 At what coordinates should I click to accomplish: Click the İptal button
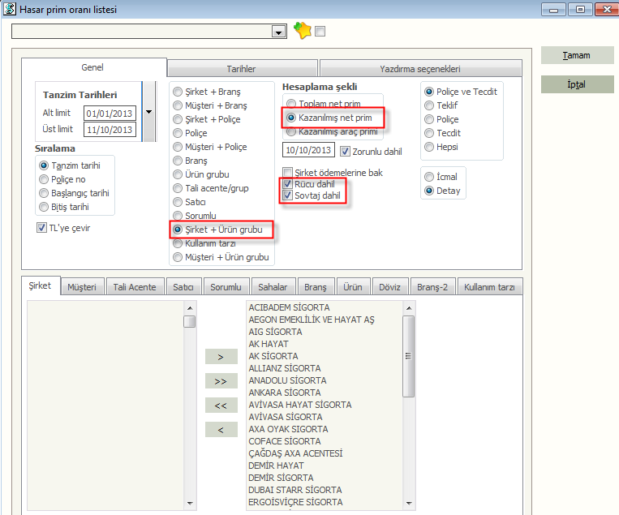tap(577, 84)
